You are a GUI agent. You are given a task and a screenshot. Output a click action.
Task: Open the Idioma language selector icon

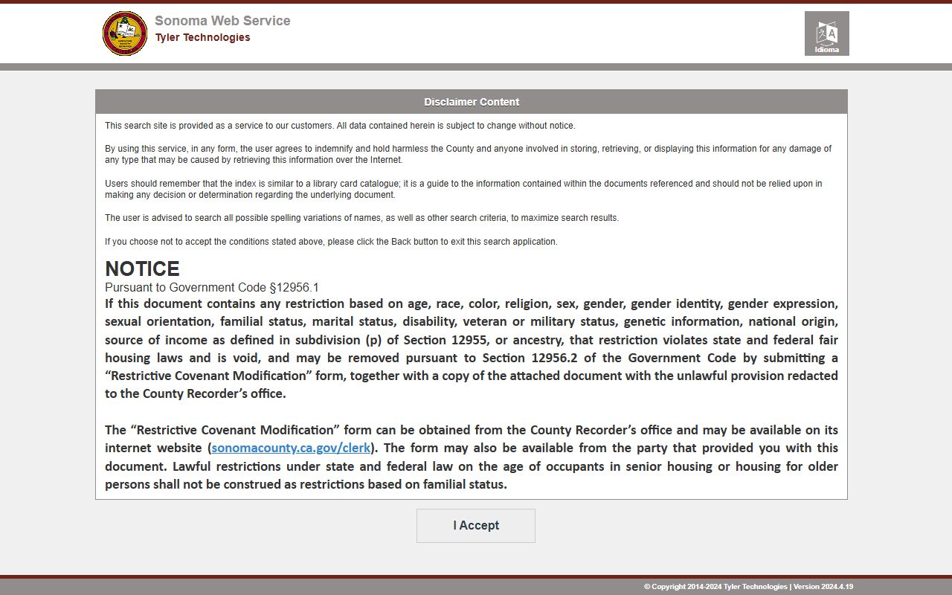coord(826,33)
